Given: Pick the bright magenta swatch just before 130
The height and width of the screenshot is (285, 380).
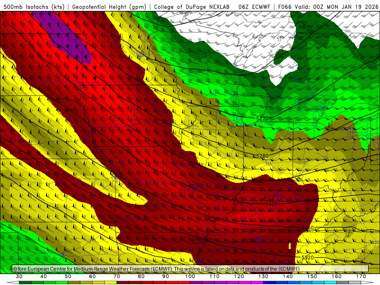Looking at the screenshot, I should coord(257,283).
